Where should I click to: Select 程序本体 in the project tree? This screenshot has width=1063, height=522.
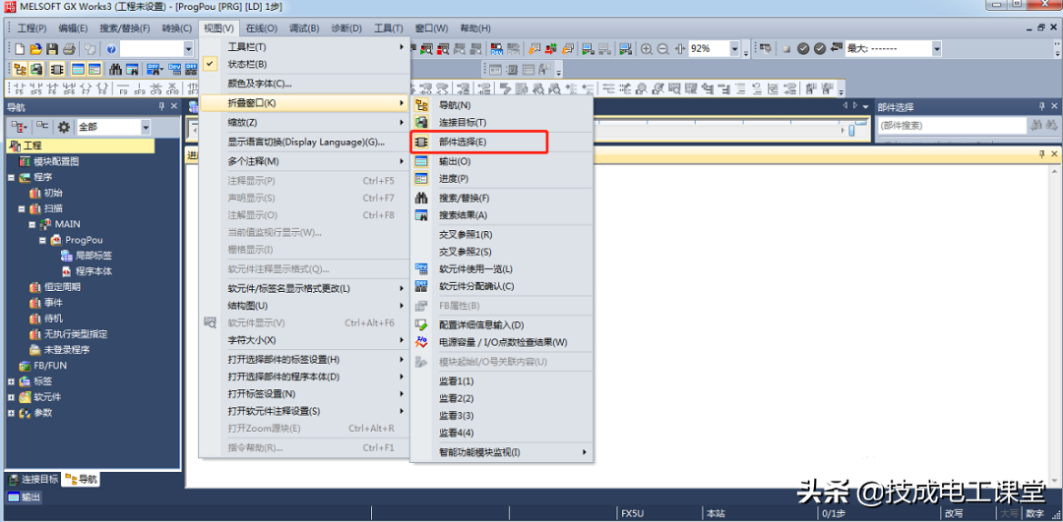click(94, 271)
